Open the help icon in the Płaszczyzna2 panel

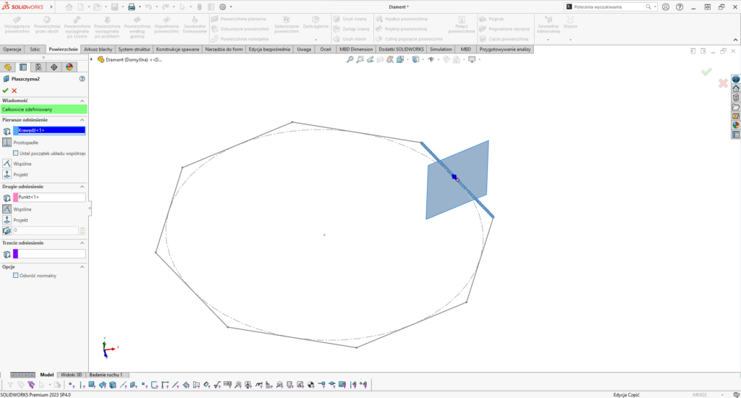(82, 79)
